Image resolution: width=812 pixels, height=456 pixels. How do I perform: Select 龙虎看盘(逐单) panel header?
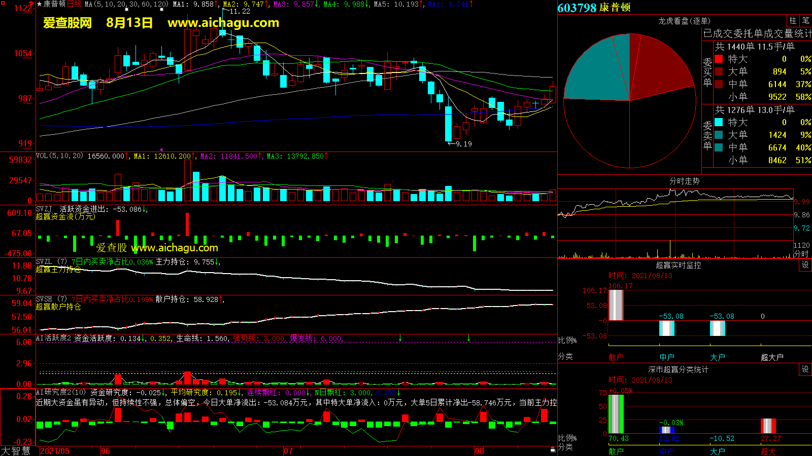click(x=684, y=21)
